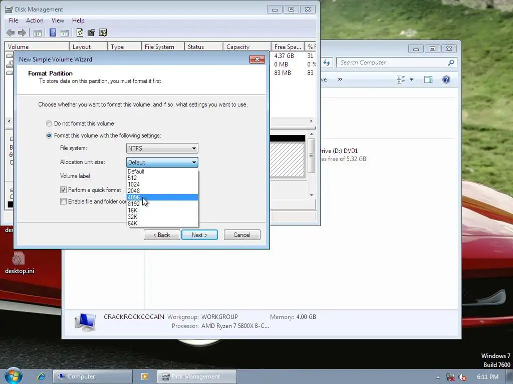Choose 'Default' in the allocation size list
The width and height of the screenshot is (513, 384).
[162, 171]
